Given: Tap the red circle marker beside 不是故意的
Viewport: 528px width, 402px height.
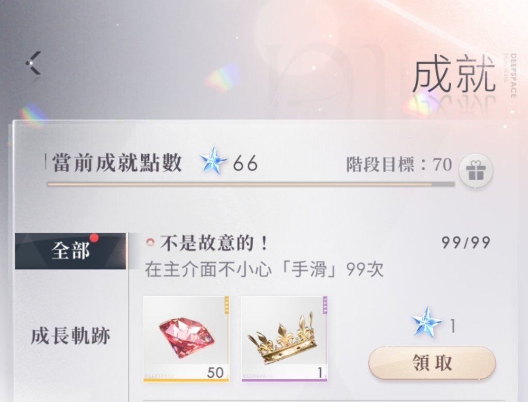Looking at the screenshot, I should click(x=151, y=242).
